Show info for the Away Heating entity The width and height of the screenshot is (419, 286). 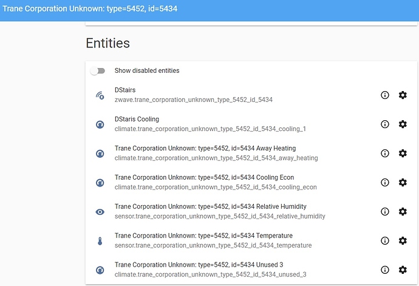point(385,153)
